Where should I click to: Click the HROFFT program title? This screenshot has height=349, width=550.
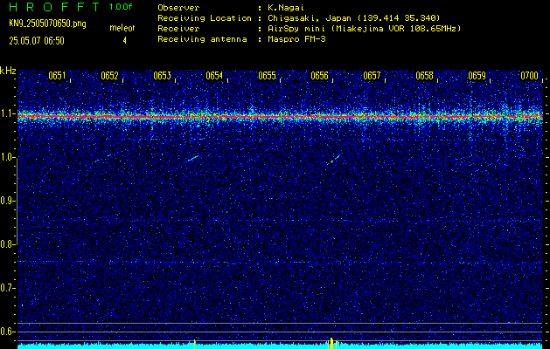pyautogui.click(x=54, y=7)
